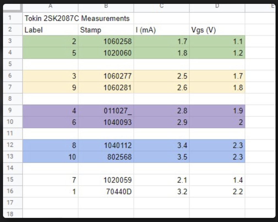Select column D header
Image resolution: width=278 pixels, height=222 pixels.
coord(217,8)
